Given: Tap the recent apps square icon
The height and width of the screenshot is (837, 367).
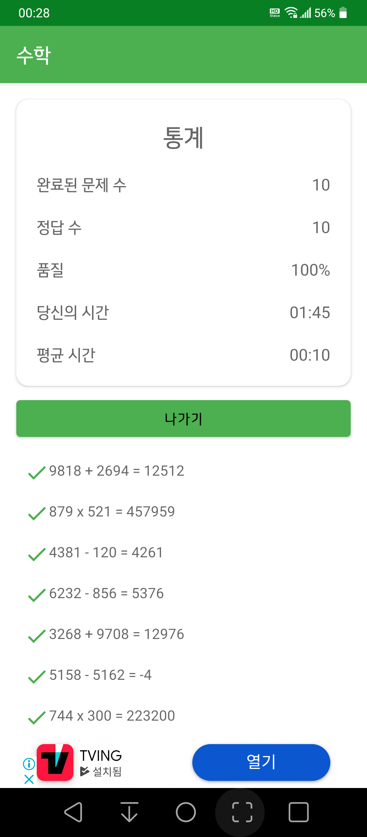Looking at the screenshot, I should coord(298,812).
